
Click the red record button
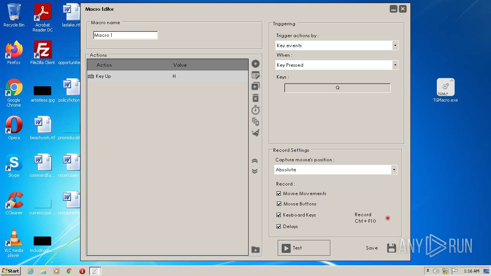pos(388,218)
